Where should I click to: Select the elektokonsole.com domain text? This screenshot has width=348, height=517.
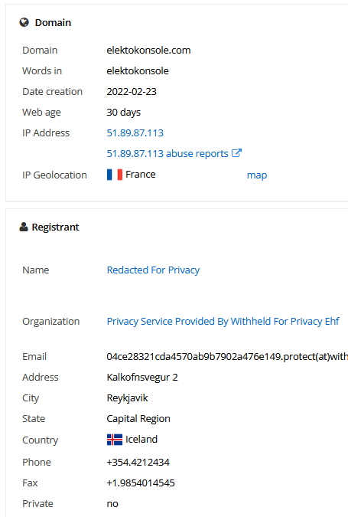click(x=148, y=50)
